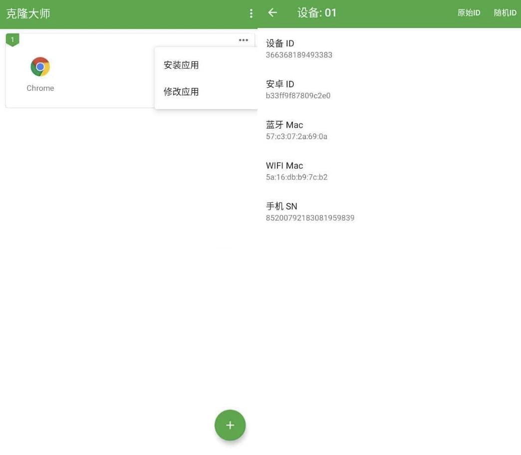Click the 设备 ID label
Viewport: 521px width, 455px height.
pos(279,43)
